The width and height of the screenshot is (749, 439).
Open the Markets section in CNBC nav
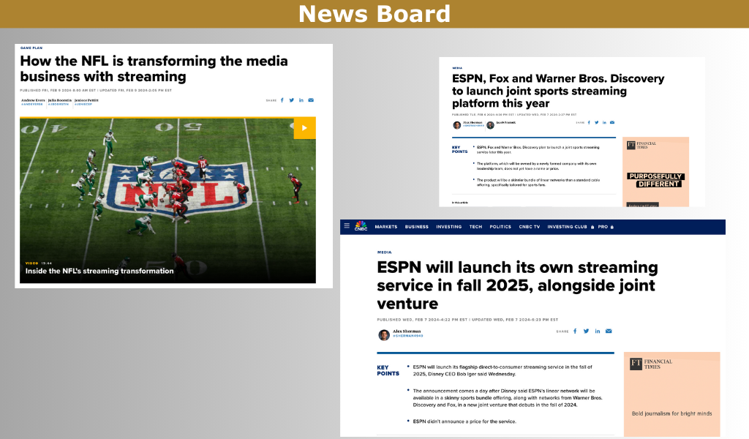click(386, 227)
